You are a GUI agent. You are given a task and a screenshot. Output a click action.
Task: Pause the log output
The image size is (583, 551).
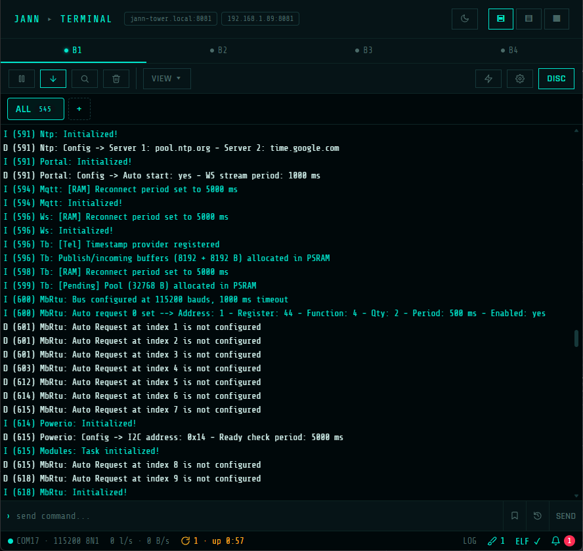[22, 79]
